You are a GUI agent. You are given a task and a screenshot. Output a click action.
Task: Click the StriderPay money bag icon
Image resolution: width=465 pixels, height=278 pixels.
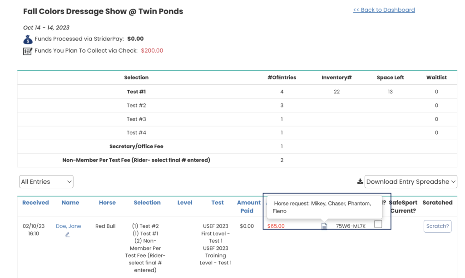click(x=27, y=39)
